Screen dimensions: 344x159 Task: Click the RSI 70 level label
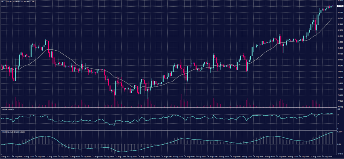[338, 115]
